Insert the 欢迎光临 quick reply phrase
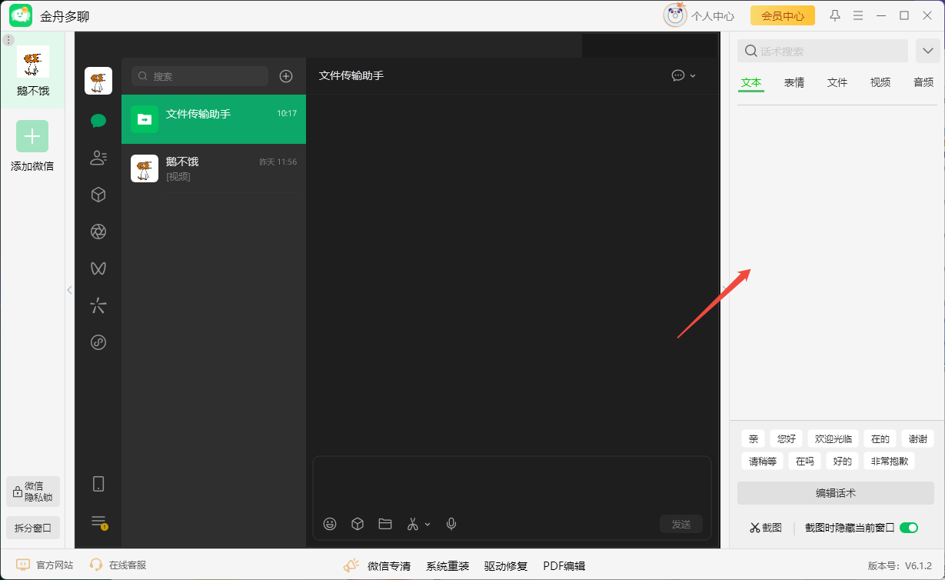Viewport: 945px width, 580px height. pyautogui.click(x=832, y=438)
